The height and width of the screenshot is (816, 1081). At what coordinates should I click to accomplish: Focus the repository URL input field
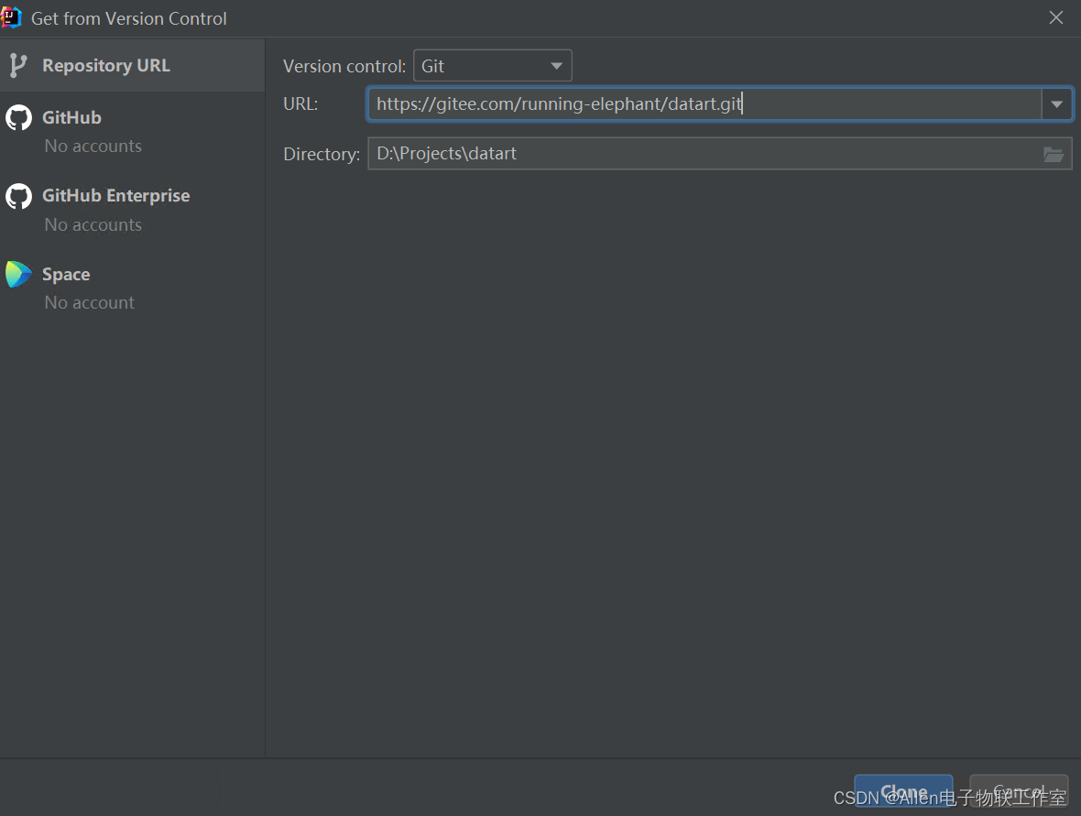704,104
